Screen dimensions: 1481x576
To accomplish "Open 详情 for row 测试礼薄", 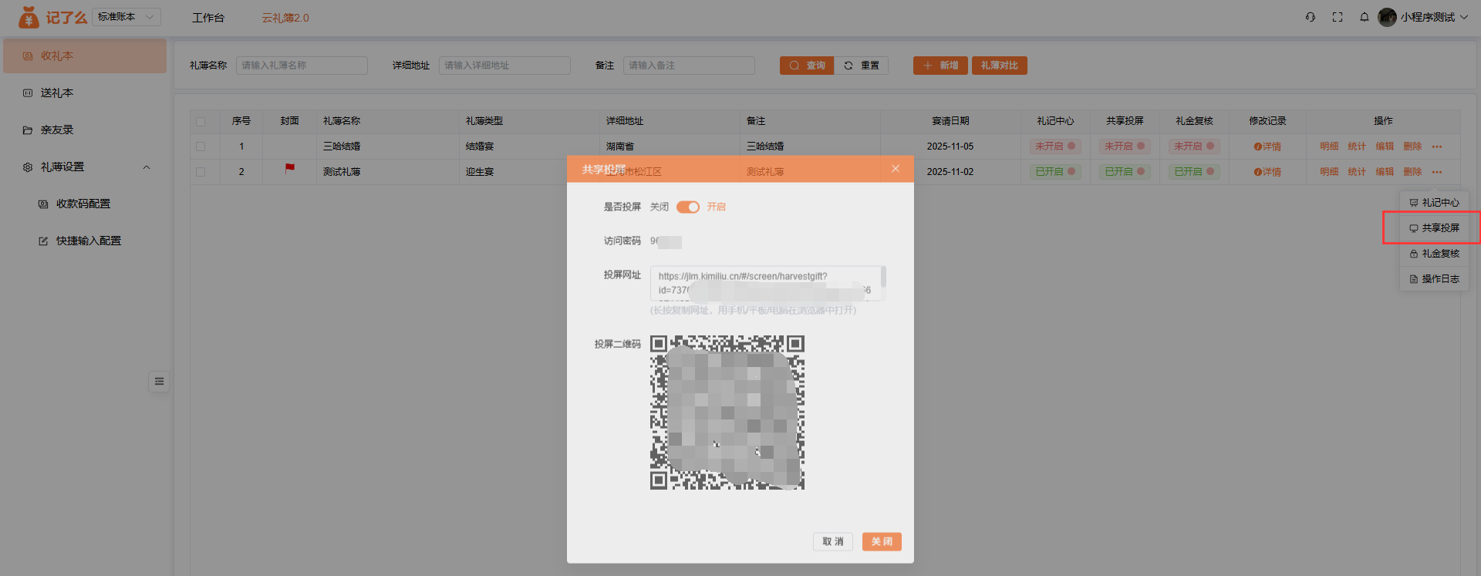I will (x=1267, y=172).
